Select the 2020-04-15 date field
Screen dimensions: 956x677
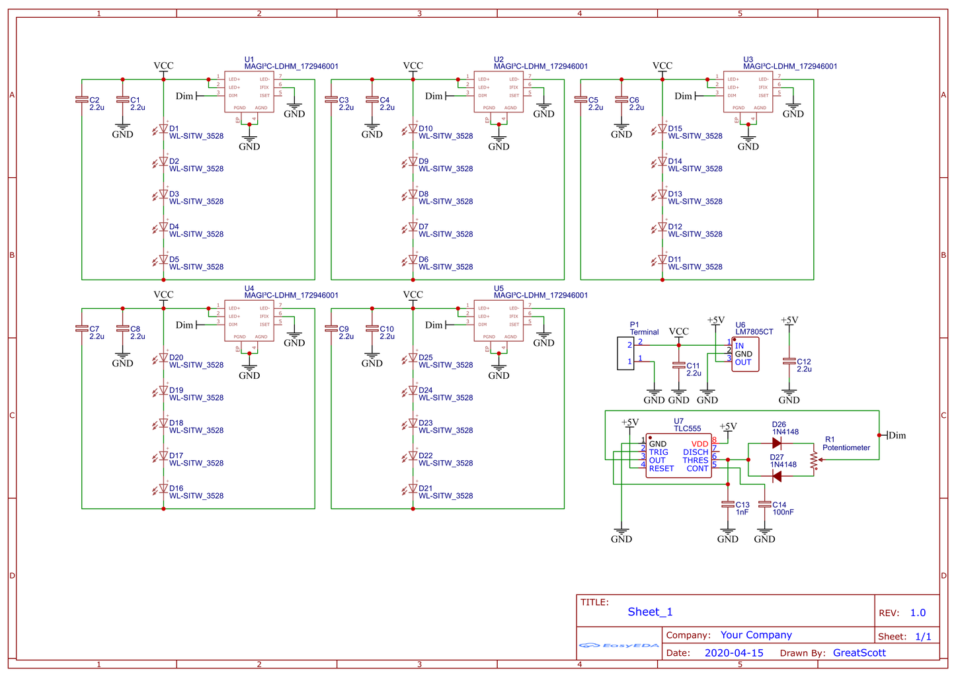click(734, 653)
